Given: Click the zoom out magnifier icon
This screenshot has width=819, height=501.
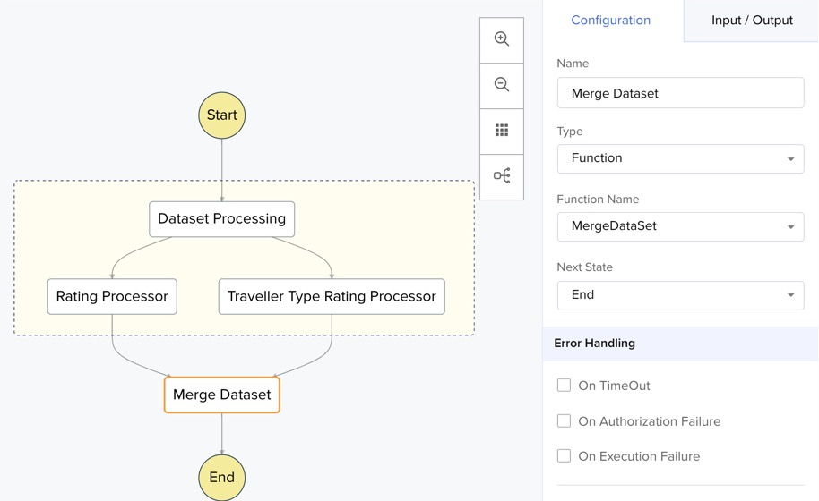Looking at the screenshot, I should 502,85.
